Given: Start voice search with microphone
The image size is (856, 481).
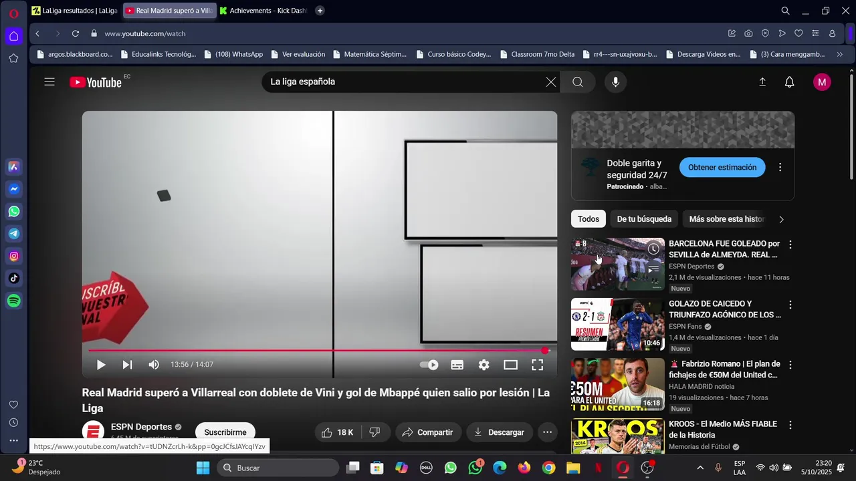Looking at the screenshot, I should click(x=616, y=82).
